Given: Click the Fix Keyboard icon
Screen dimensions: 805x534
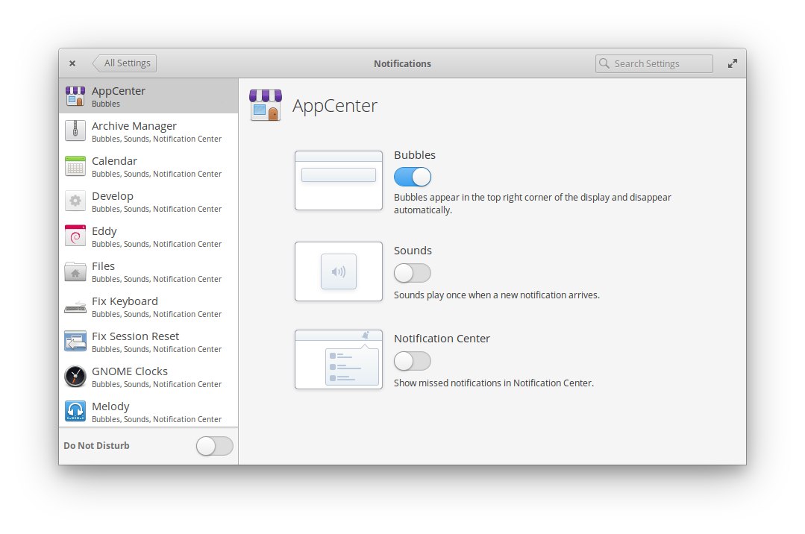Looking at the screenshot, I should [75, 307].
